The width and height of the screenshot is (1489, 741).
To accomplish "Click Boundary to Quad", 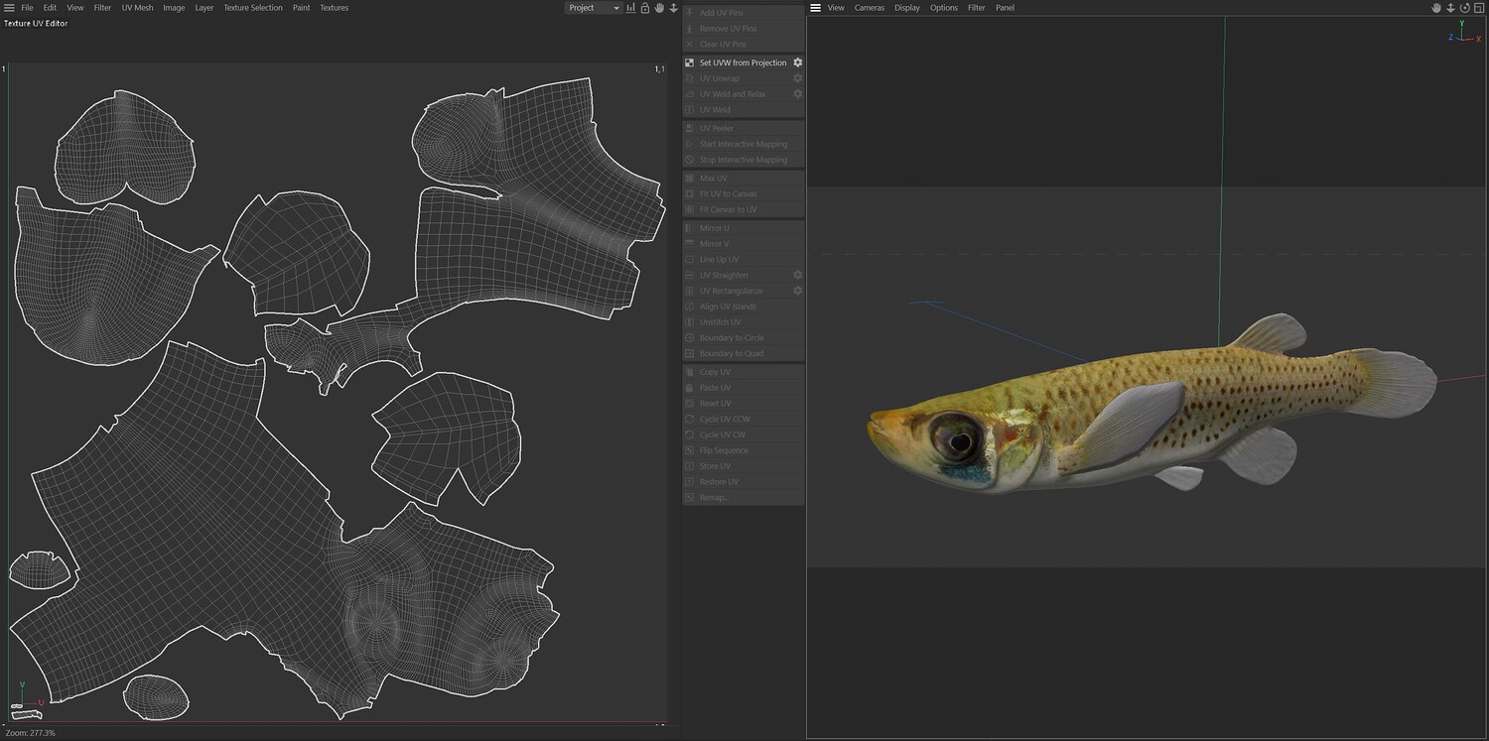I will point(732,354).
